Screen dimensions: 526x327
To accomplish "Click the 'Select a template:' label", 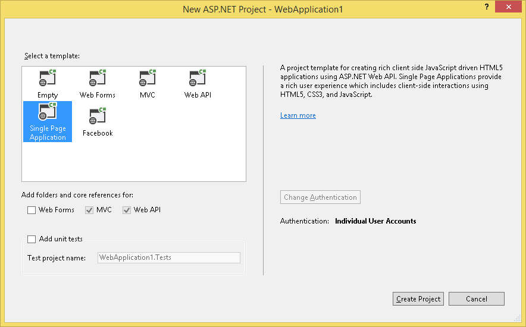I will [x=52, y=56].
